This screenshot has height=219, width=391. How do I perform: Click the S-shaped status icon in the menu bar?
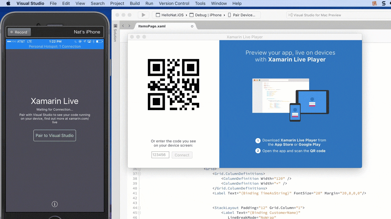(384, 3)
